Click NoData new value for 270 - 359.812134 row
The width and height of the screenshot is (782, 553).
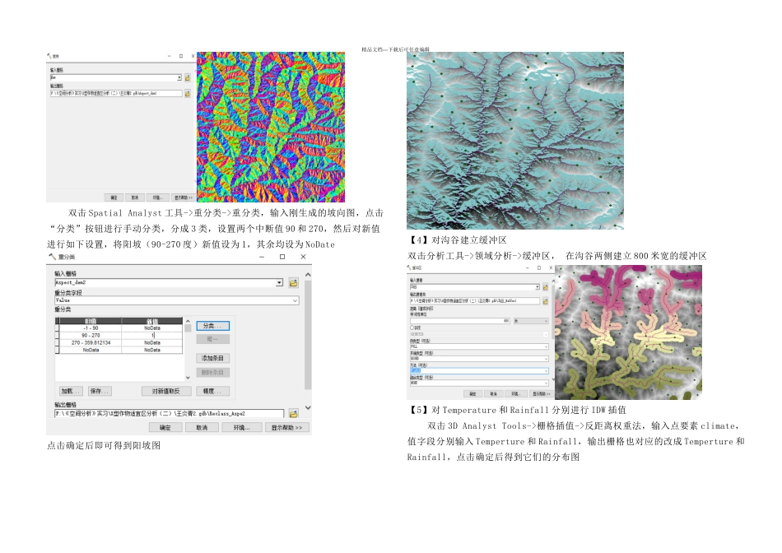coord(152,343)
